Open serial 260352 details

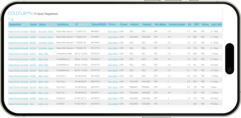pos(33,37)
